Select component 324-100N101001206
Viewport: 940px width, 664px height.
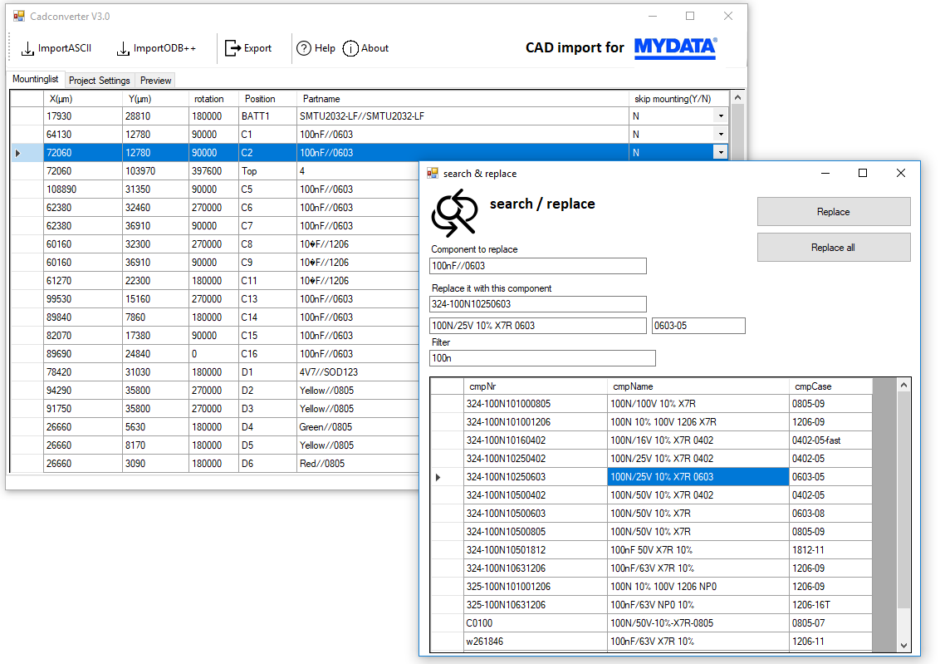pyautogui.click(x=536, y=422)
